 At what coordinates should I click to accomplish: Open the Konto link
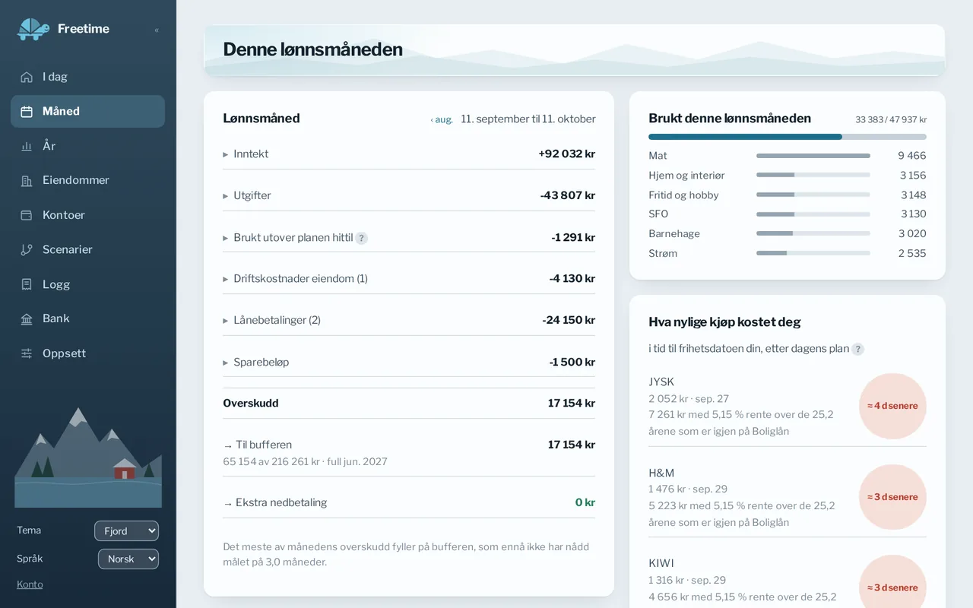pyautogui.click(x=30, y=584)
